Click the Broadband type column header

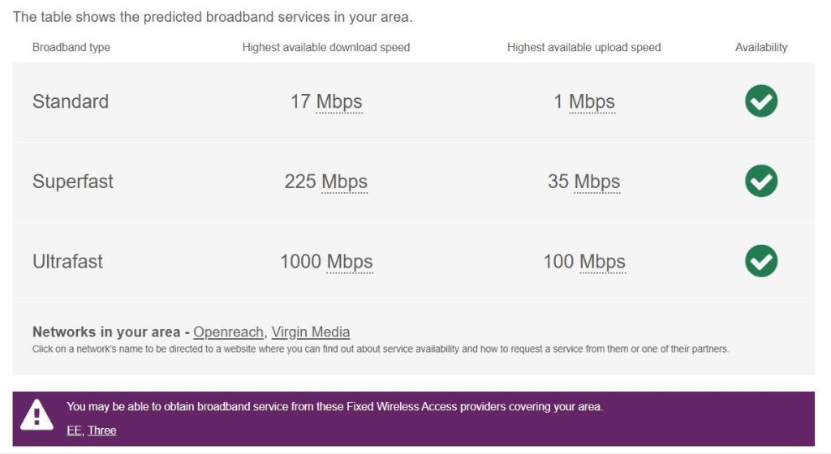click(x=71, y=48)
